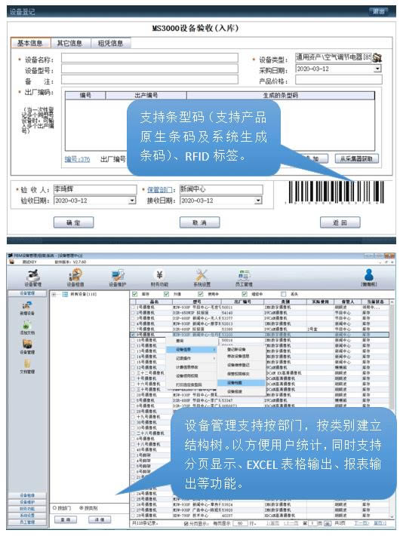This screenshot has width=403, height=536.
Task: Open the 验收日期 date dropdown
Action: pos(132,201)
